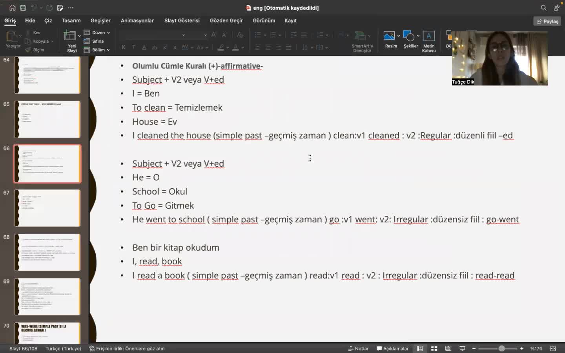This screenshot has width=565, height=353.
Task: Open the Tasarım ribbon tab
Action: [x=71, y=21]
